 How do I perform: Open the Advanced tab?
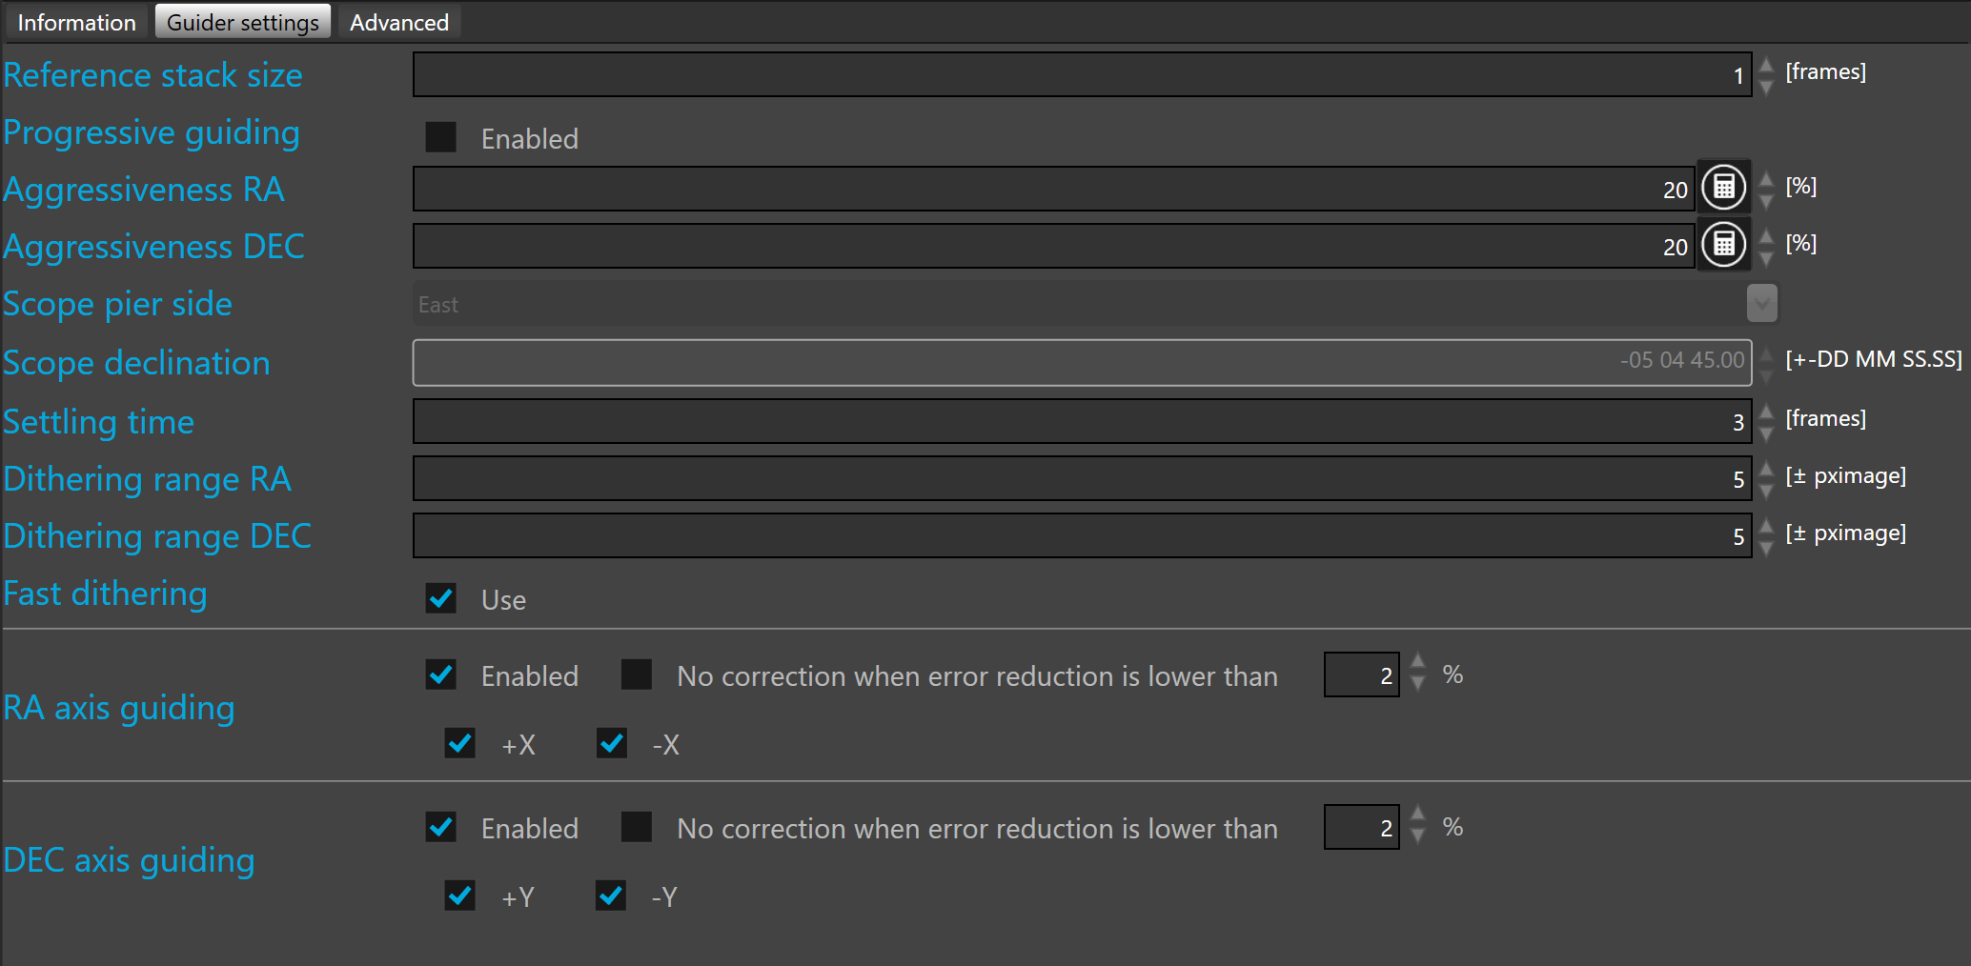(x=398, y=22)
